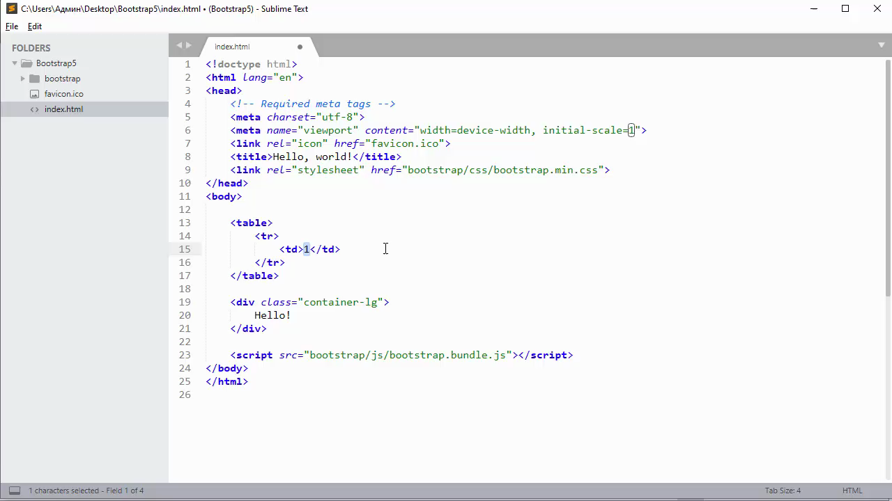
Task: Click the bootstrap subfolder icon
Action: pyautogui.click(x=34, y=79)
